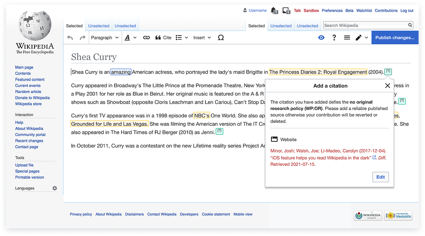This screenshot has width=425, height=236.
Task: Click the highlighted NBC's text
Action: 202,116
